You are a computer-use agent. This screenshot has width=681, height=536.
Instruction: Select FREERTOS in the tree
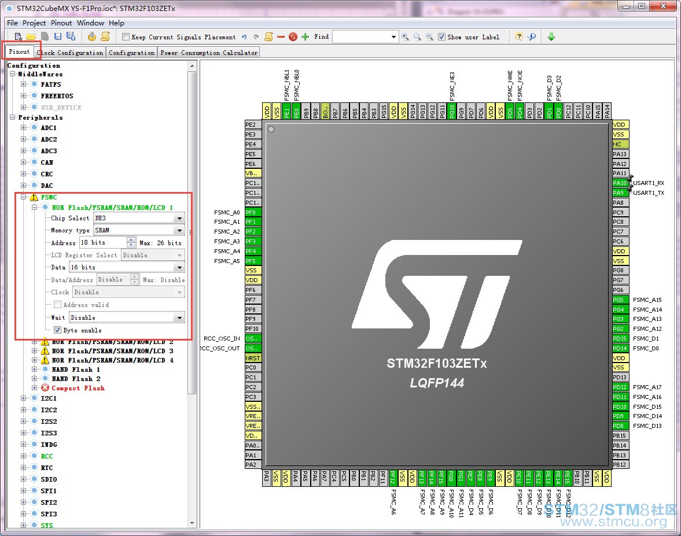tap(57, 96)
